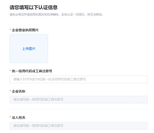Click the red asterisk beside 统一信用代码或工商注册号
Viewport: 154px width, 133px height.
point(10,71)
